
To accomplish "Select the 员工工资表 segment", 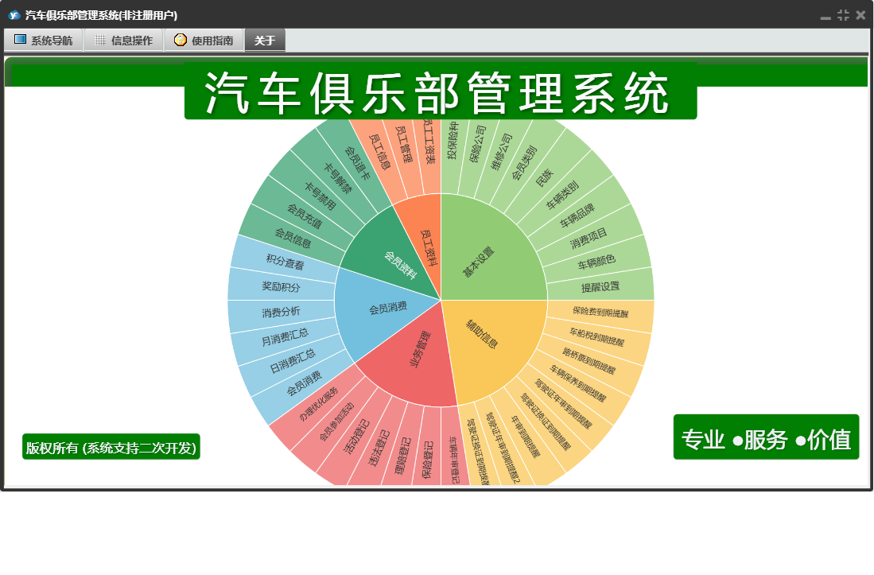I will point(428,146).
